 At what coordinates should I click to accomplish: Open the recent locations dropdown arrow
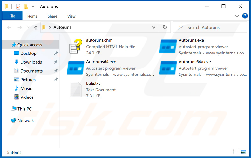[28, 27]
